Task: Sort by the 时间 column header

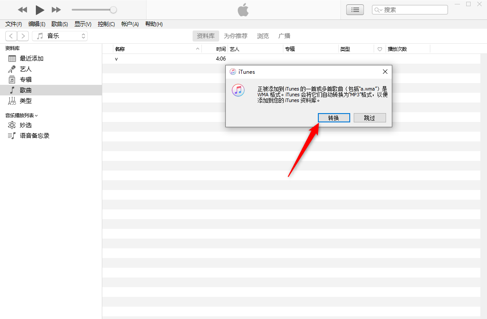Action: click(x=221, y=49)
